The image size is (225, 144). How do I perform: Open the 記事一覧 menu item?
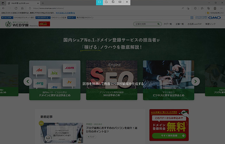[180, 24]
